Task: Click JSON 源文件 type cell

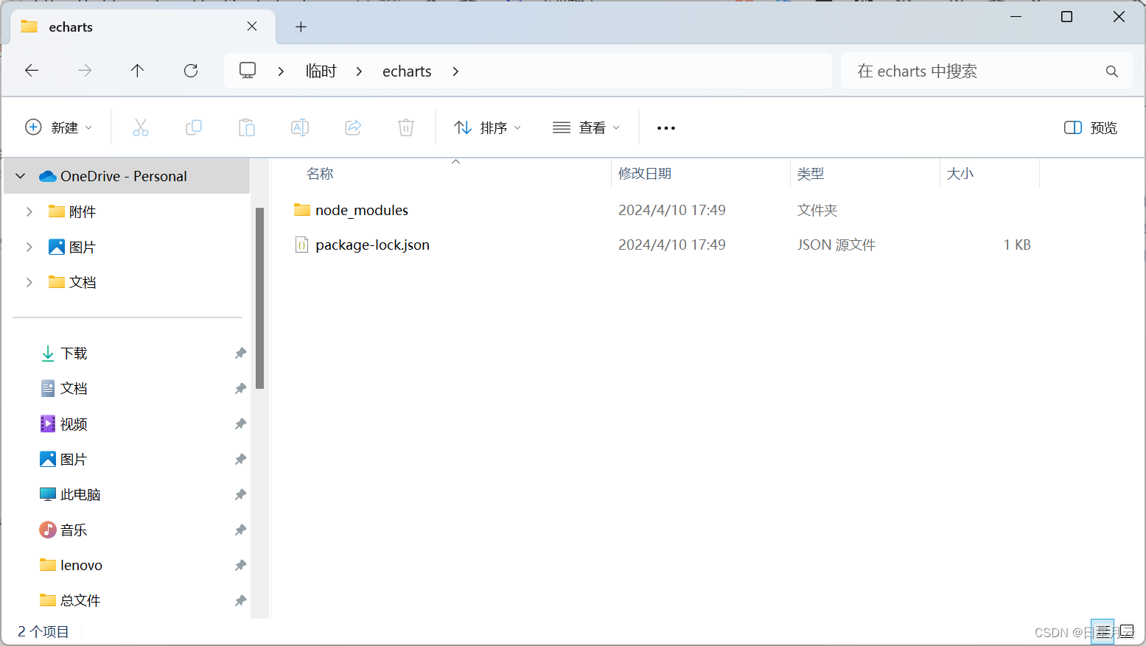Action: (x=836, y=245)
